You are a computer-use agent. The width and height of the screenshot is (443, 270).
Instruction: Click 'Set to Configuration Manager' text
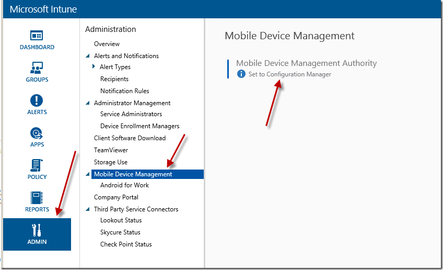click(289, 74)
